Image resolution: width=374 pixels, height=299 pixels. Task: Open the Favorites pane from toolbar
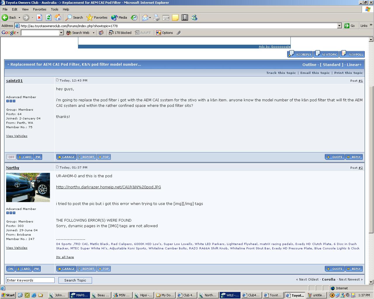point(97,18)
